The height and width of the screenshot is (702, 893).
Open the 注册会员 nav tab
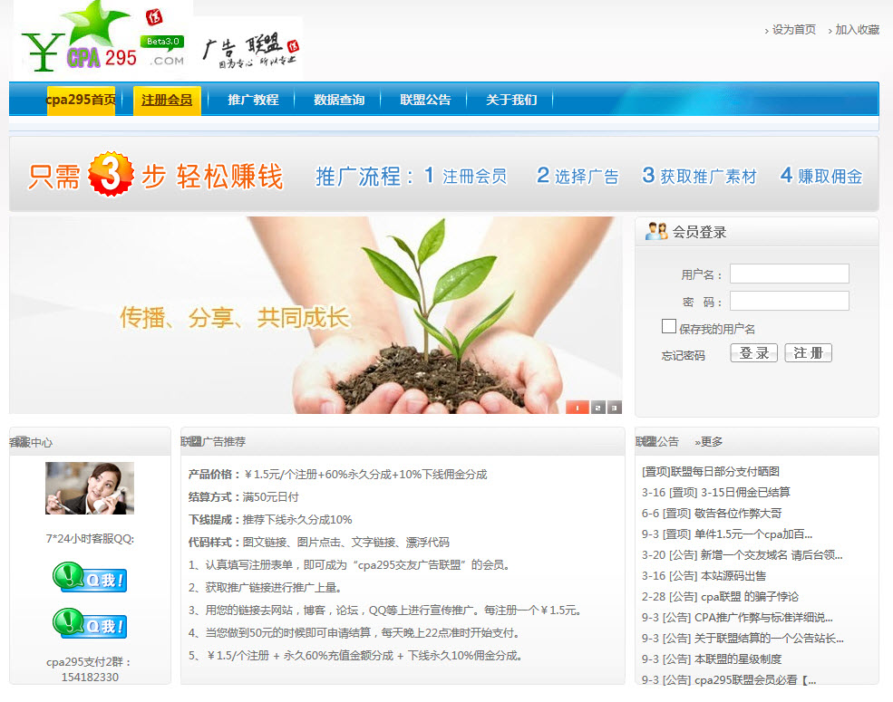click(167, 100)
